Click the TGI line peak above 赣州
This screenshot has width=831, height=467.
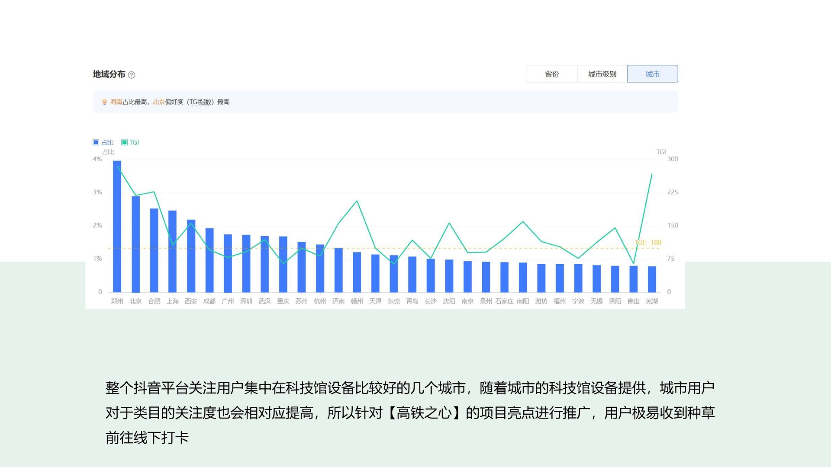(357, 201)
